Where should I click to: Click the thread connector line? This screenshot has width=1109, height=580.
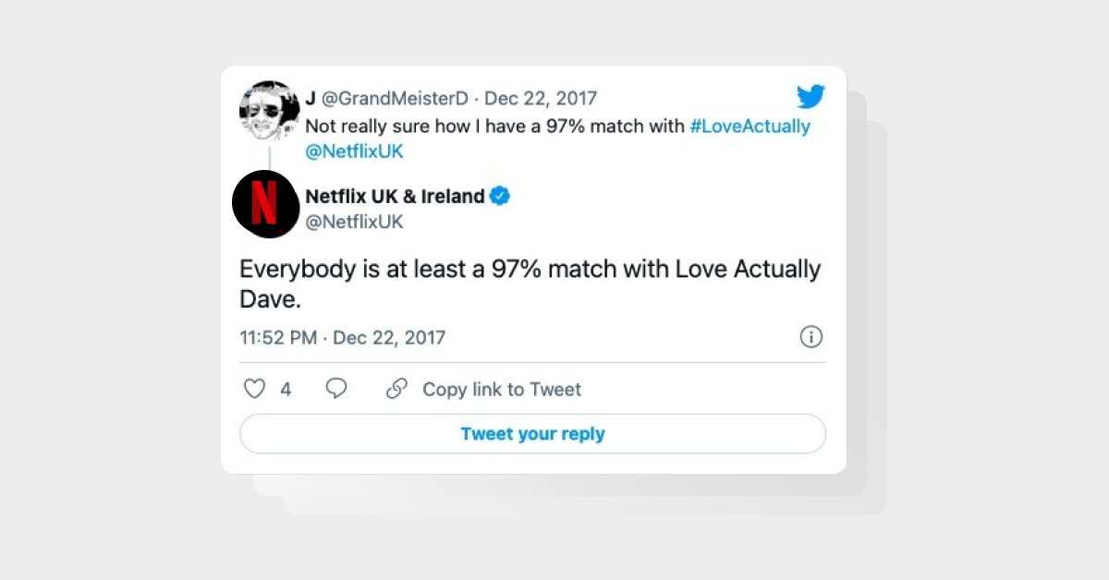click(x=268, y=157)
